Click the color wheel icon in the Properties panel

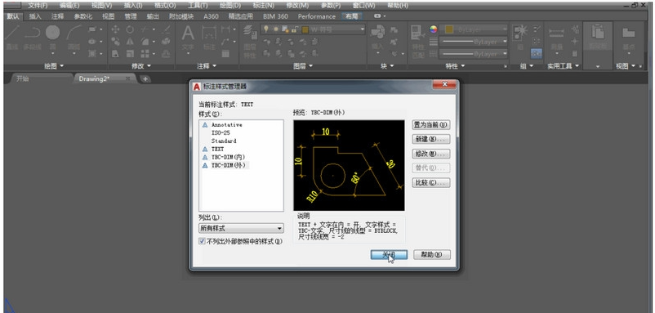[x=434, y=29]
